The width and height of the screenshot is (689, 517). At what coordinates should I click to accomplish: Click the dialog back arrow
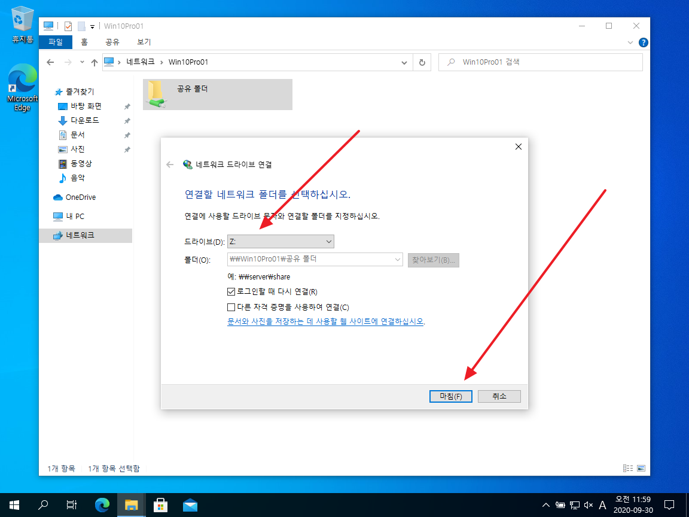[170, 165]
